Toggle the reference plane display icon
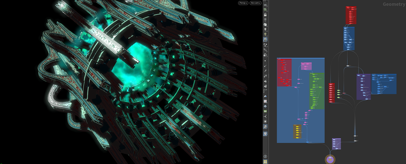 pyautogui.click(x=265, y=5)
